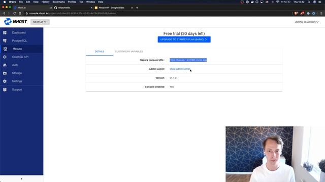The image size is (325, 182).
Task: Close the nhost.io browser tab
Action: 51,8
